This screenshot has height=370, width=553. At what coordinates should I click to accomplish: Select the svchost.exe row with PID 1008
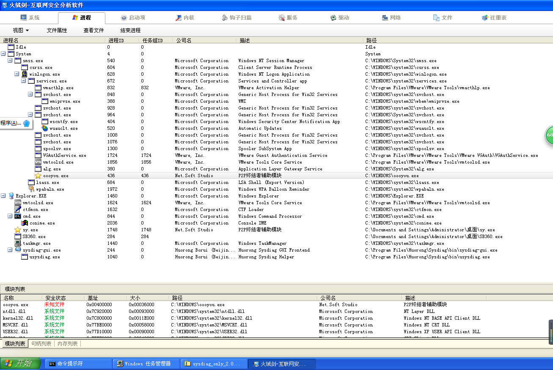276,135
